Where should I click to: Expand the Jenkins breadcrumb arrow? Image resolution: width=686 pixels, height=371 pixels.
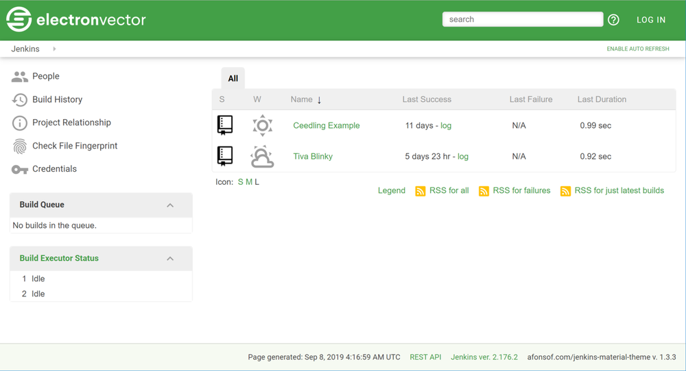click(x=54, y=49)
